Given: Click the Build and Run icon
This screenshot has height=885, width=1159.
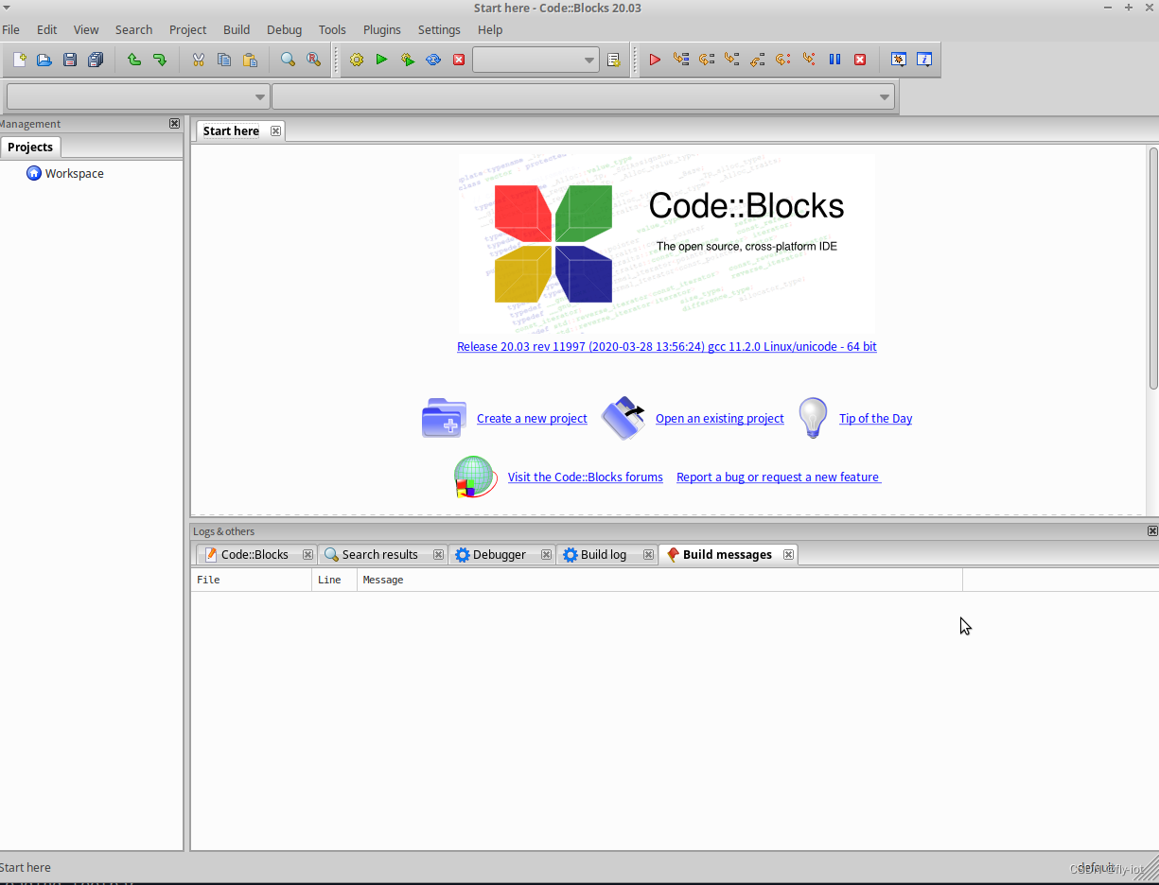Looking at the screenshot, I should (407, 59).
